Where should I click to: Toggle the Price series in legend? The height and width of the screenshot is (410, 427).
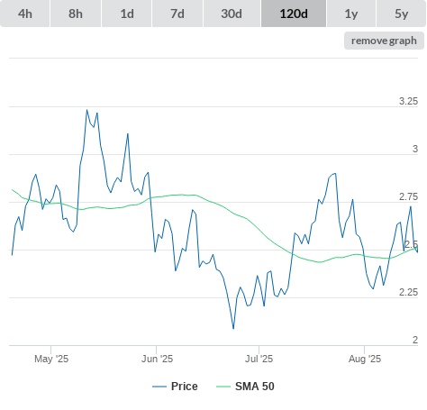[x=184, y=387]
